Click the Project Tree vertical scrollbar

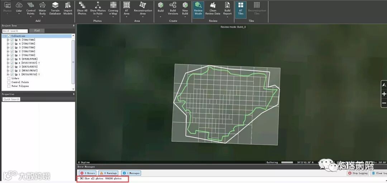tap(73, 62)
